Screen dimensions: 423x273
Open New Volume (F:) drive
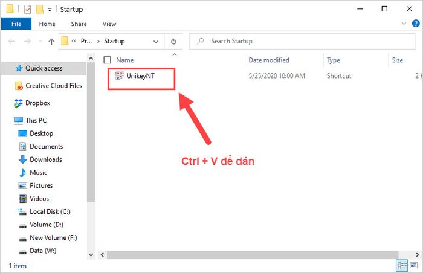pyautogui.click(x=53, y=237)
